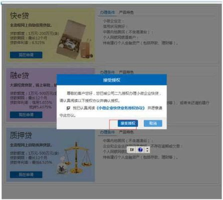Click the golden scales image on 质押贷 card

[x=76, y=157]
